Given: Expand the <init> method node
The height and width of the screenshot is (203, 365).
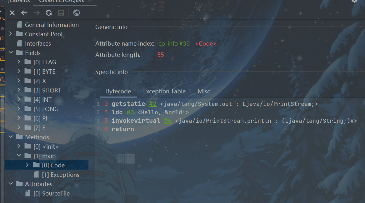Looking at the screenshot, I should click(19, 146).
